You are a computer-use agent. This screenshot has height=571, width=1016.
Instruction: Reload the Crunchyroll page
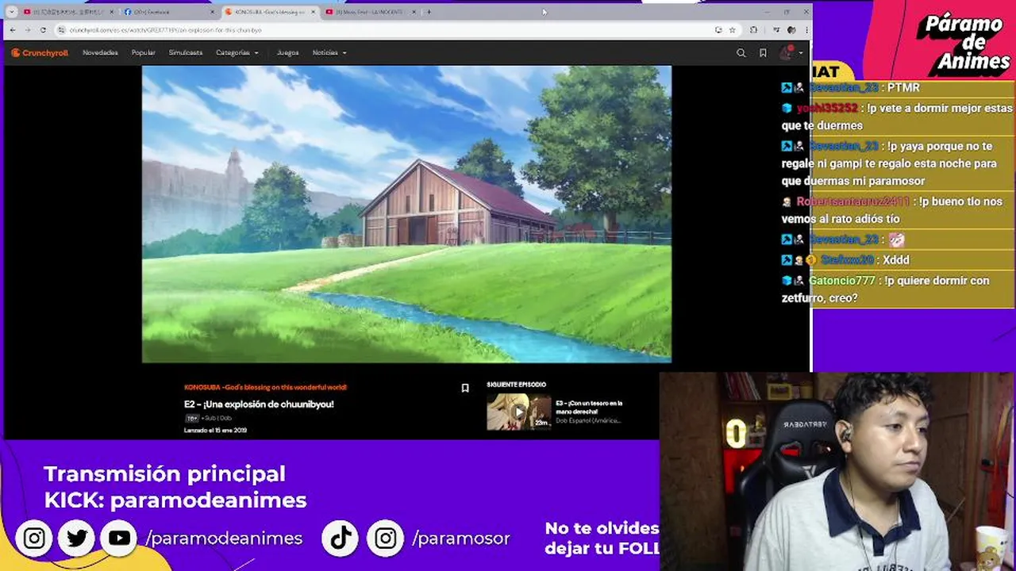42,30
